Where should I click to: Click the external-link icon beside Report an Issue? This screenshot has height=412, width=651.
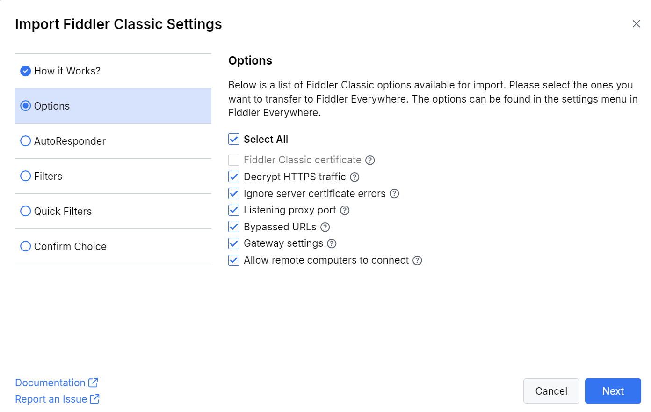pyautogui.click(x=95, y=399)
